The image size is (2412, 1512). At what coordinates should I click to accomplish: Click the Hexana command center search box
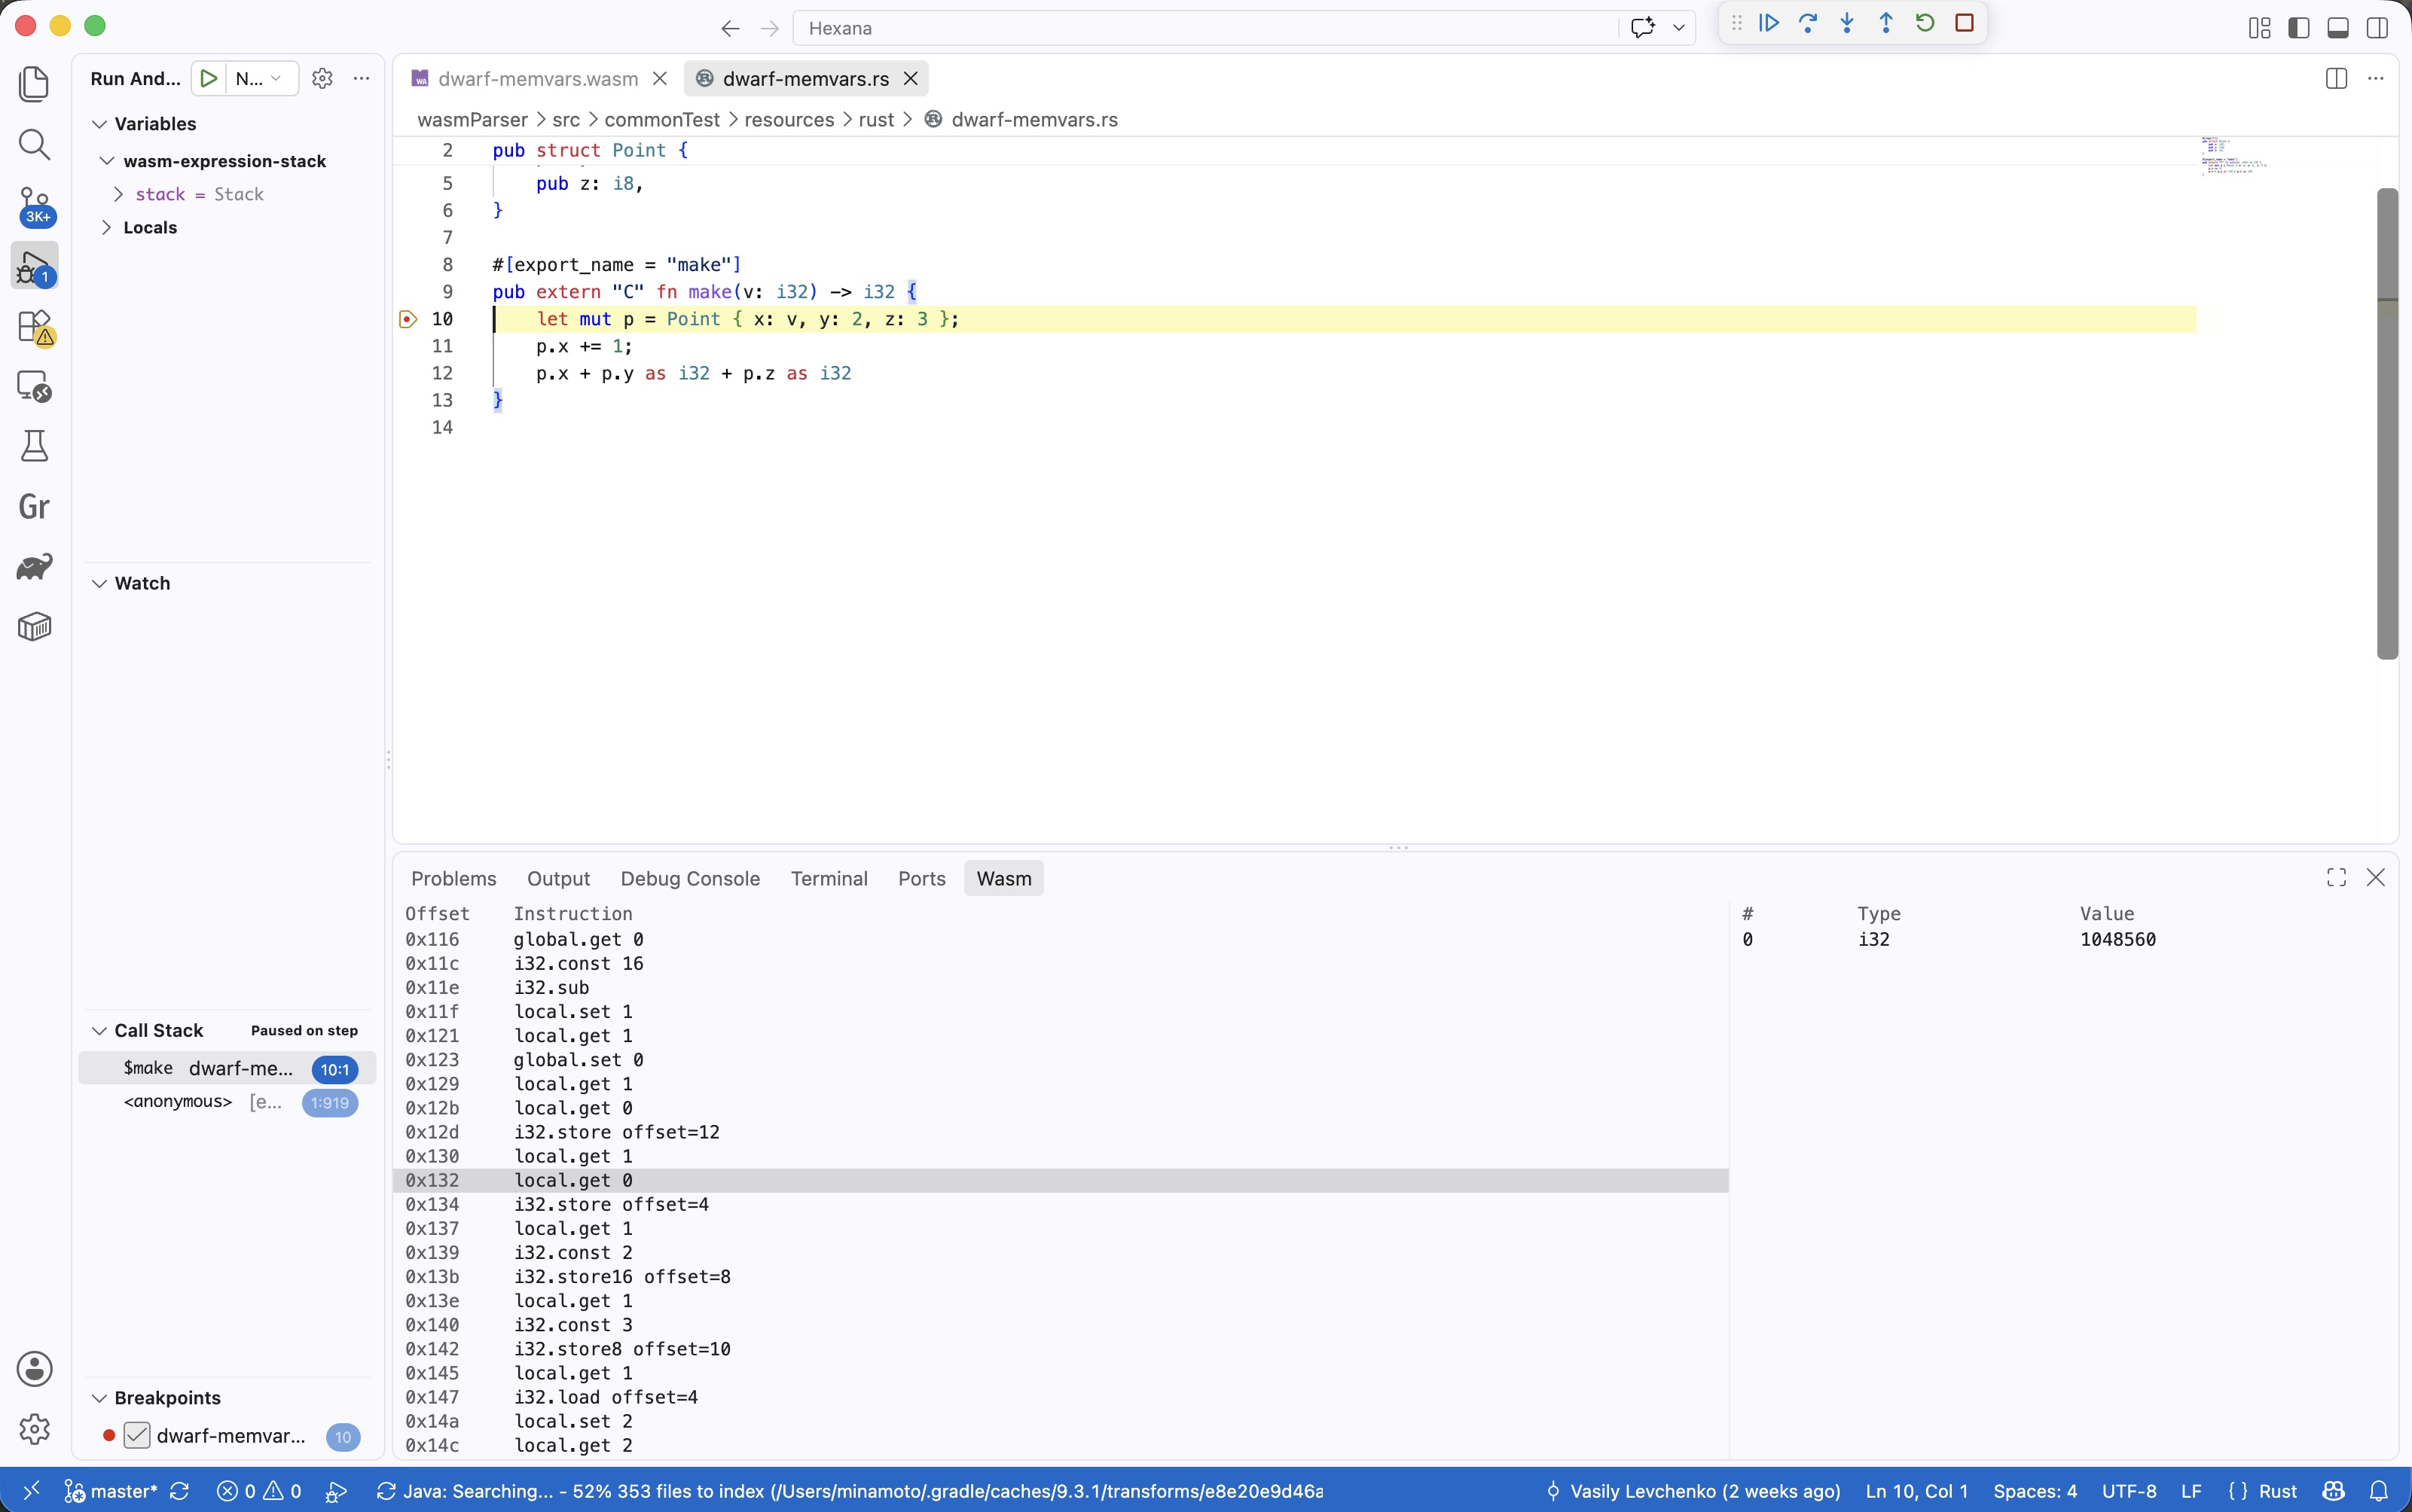pyautogui.click(x=1204, y=28)
